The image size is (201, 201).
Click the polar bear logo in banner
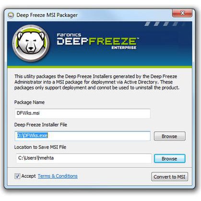click(x=31, y=44)
